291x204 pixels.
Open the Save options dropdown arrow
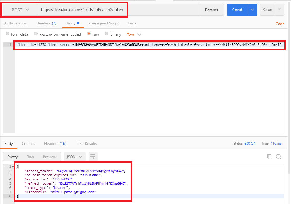coord(279,10)
